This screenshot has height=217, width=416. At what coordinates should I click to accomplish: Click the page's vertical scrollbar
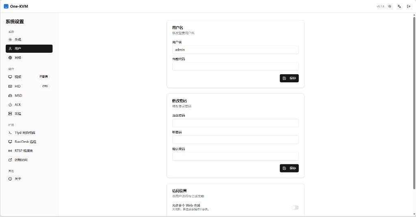tap(414, 101)
